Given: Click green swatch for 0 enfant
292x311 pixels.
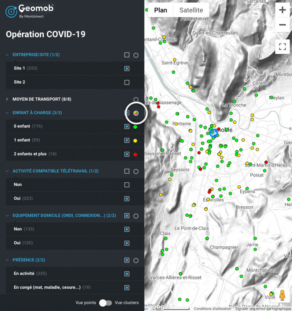Looking at the screenshot, I should [135, 127].
